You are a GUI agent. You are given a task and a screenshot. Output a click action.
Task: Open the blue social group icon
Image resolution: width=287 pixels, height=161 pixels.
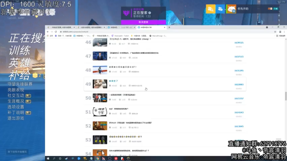(220, 9)
